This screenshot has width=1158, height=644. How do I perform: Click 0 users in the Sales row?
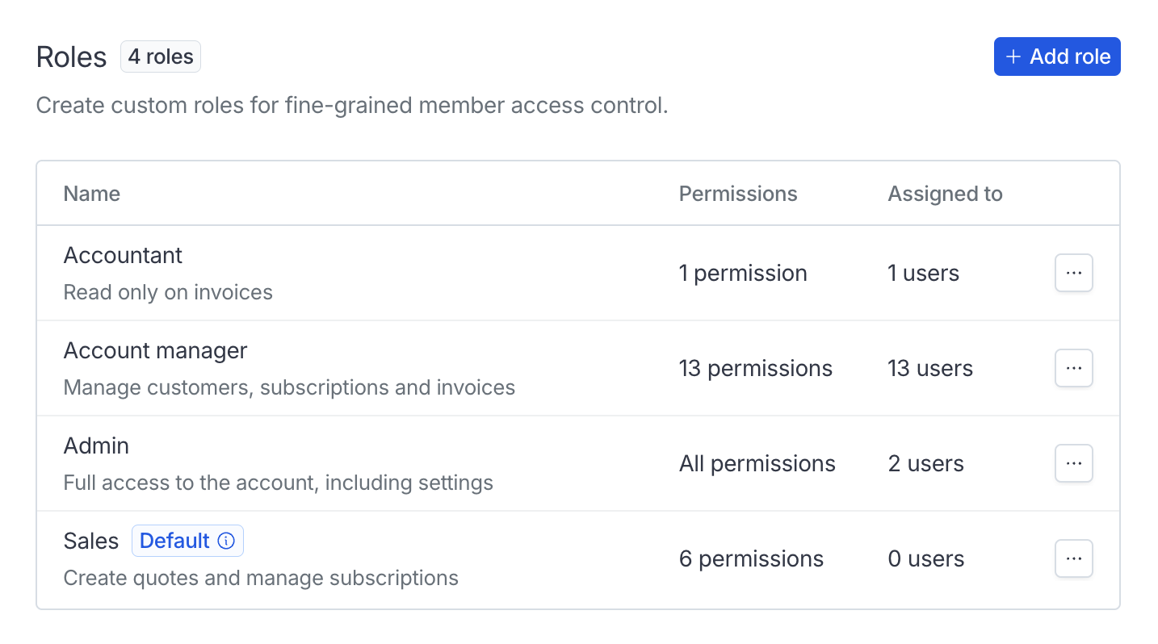(x=925, y=558)
